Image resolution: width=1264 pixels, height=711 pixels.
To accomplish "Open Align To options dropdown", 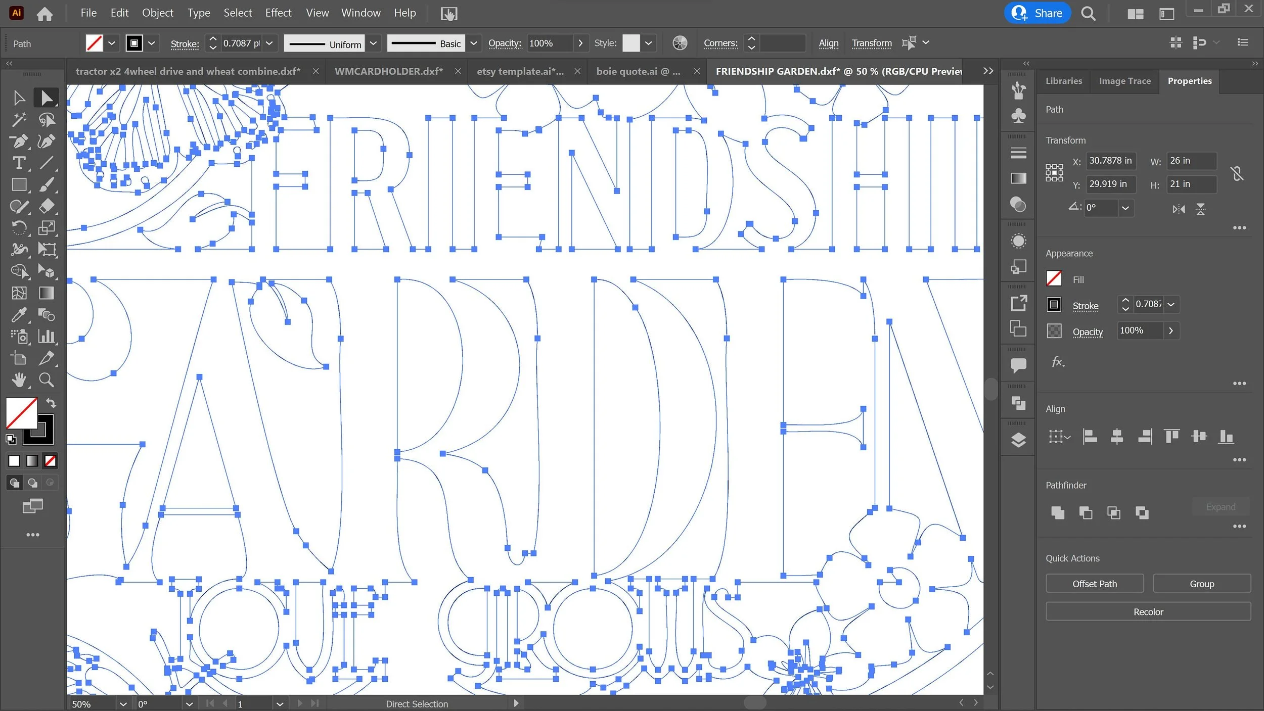I will coord(1059,437).
